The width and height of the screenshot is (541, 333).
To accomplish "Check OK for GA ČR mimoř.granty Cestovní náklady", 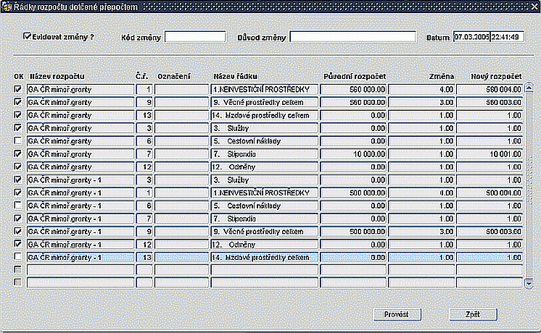I will 17,141.
